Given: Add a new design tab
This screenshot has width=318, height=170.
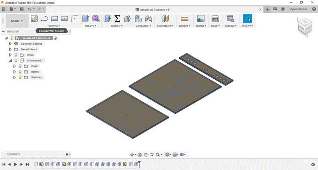Looking at the screenshot, I should [x=267, y=9].
